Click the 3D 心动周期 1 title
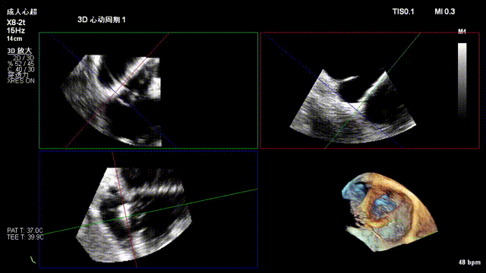486x273 pixels. 101,20
